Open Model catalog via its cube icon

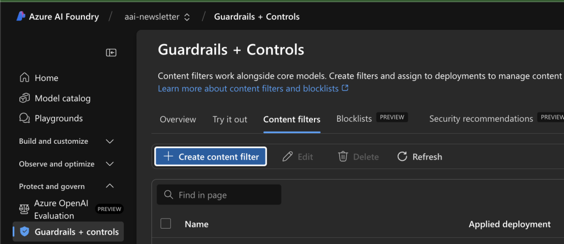[24, 98]
